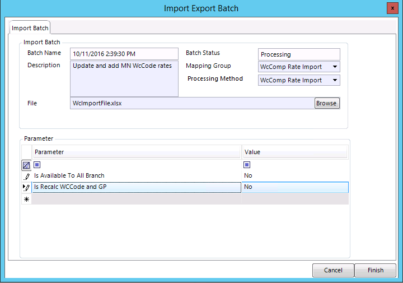Click the Finish button
This screenshot has height=283, width=403.
point(375,270)
